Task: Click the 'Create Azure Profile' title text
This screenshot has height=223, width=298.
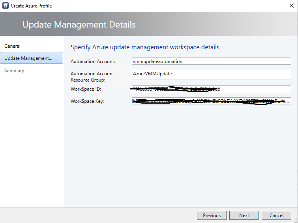Action: coord(31,6)
